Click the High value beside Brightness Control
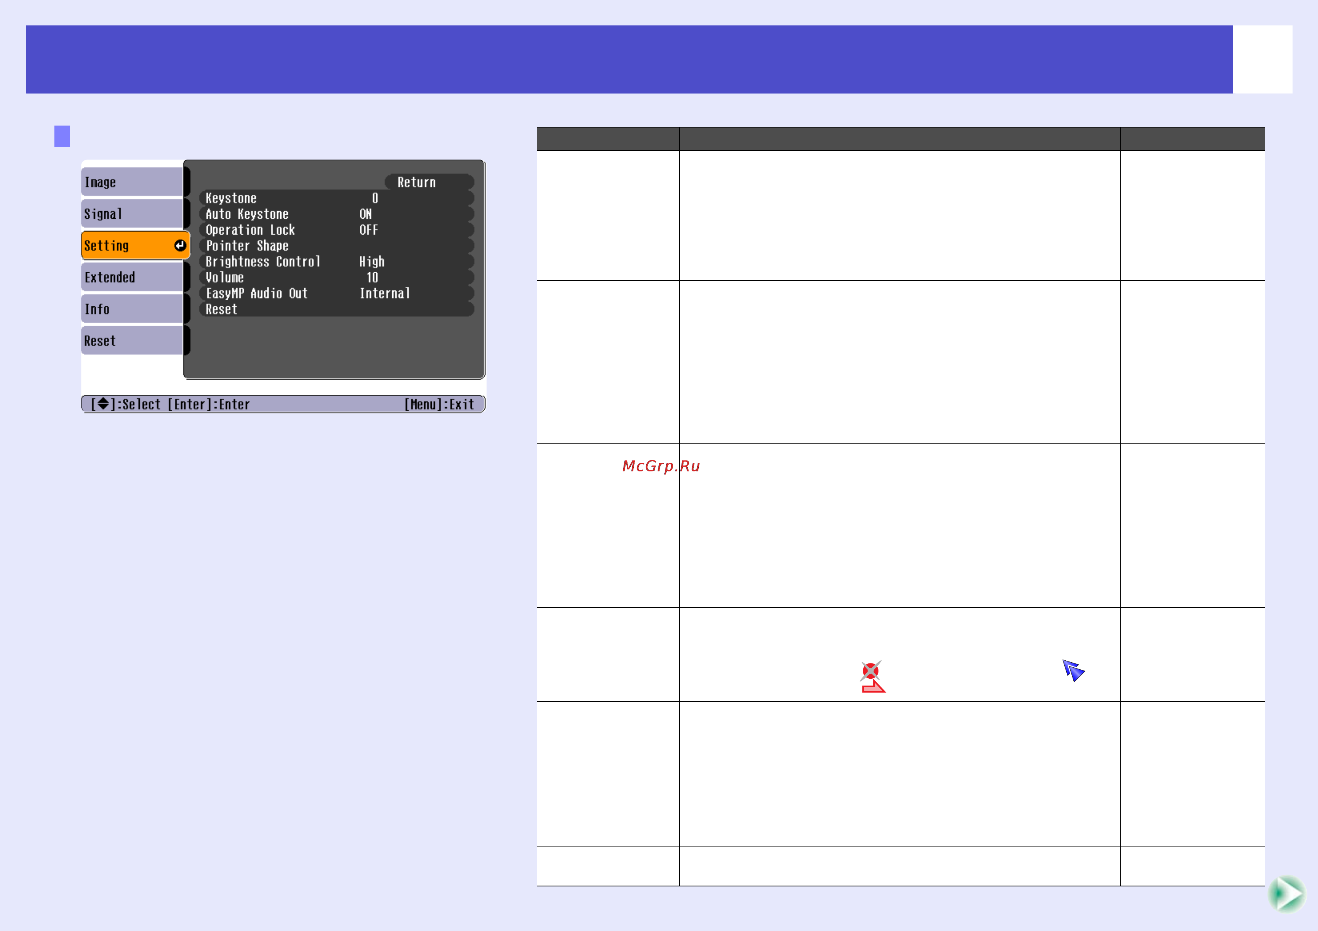 tap(372, 262)
